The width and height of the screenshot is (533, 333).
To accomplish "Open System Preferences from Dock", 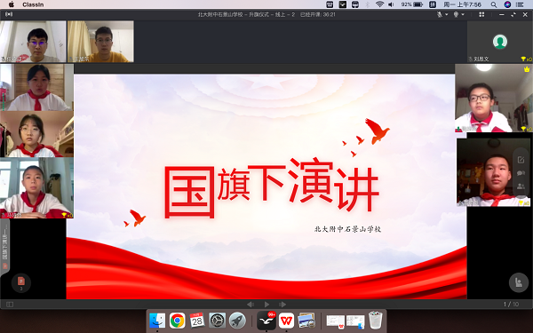I will (218, 321).
